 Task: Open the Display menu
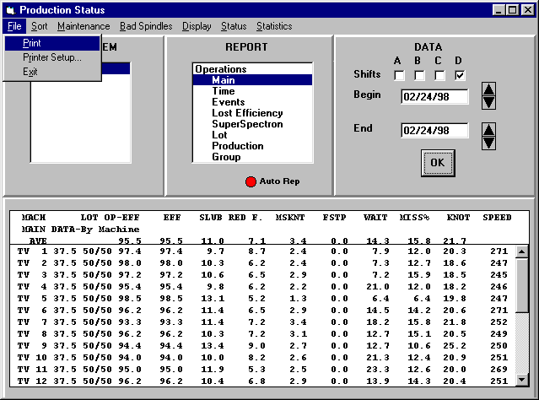click(197, 26)
